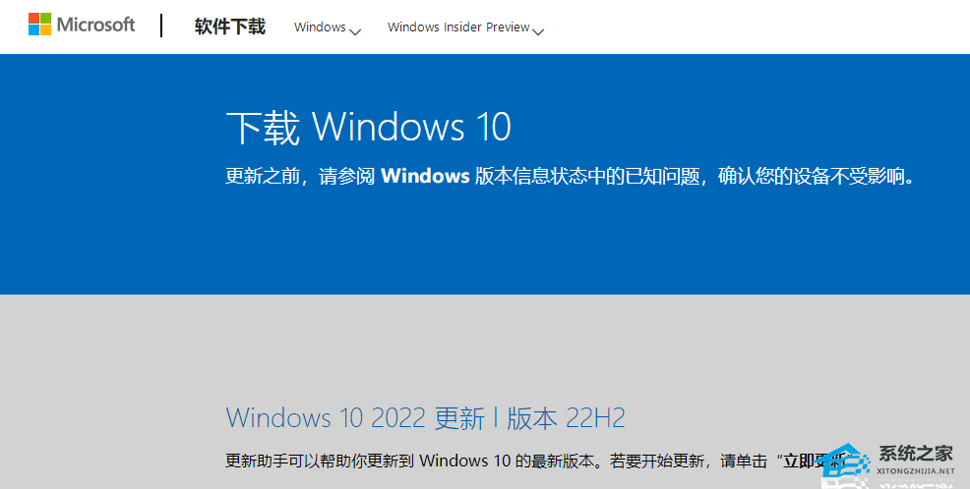Click the 下载 Windows 10 heading

pos(368,129)
